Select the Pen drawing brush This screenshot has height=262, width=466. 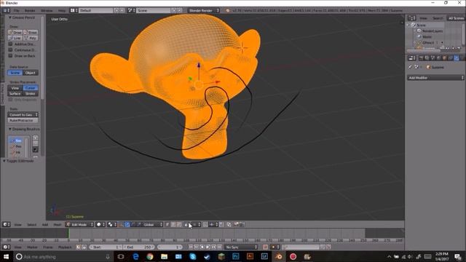16,146
